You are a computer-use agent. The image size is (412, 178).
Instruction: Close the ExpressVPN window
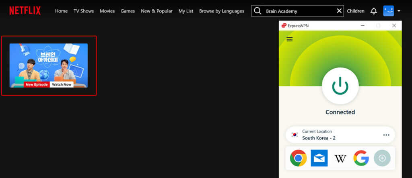pos(394,25)
